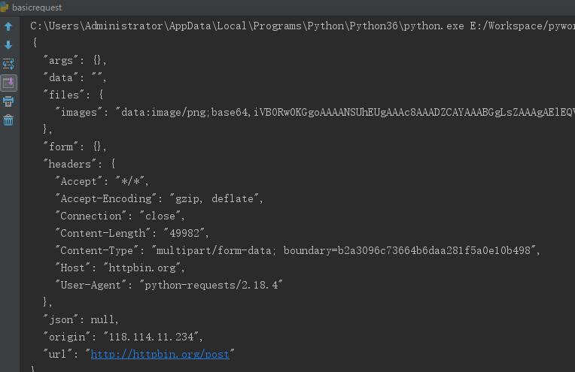Click the Connection close header line
Viewport: 575px width, 372px height.
tap(120, 216)
